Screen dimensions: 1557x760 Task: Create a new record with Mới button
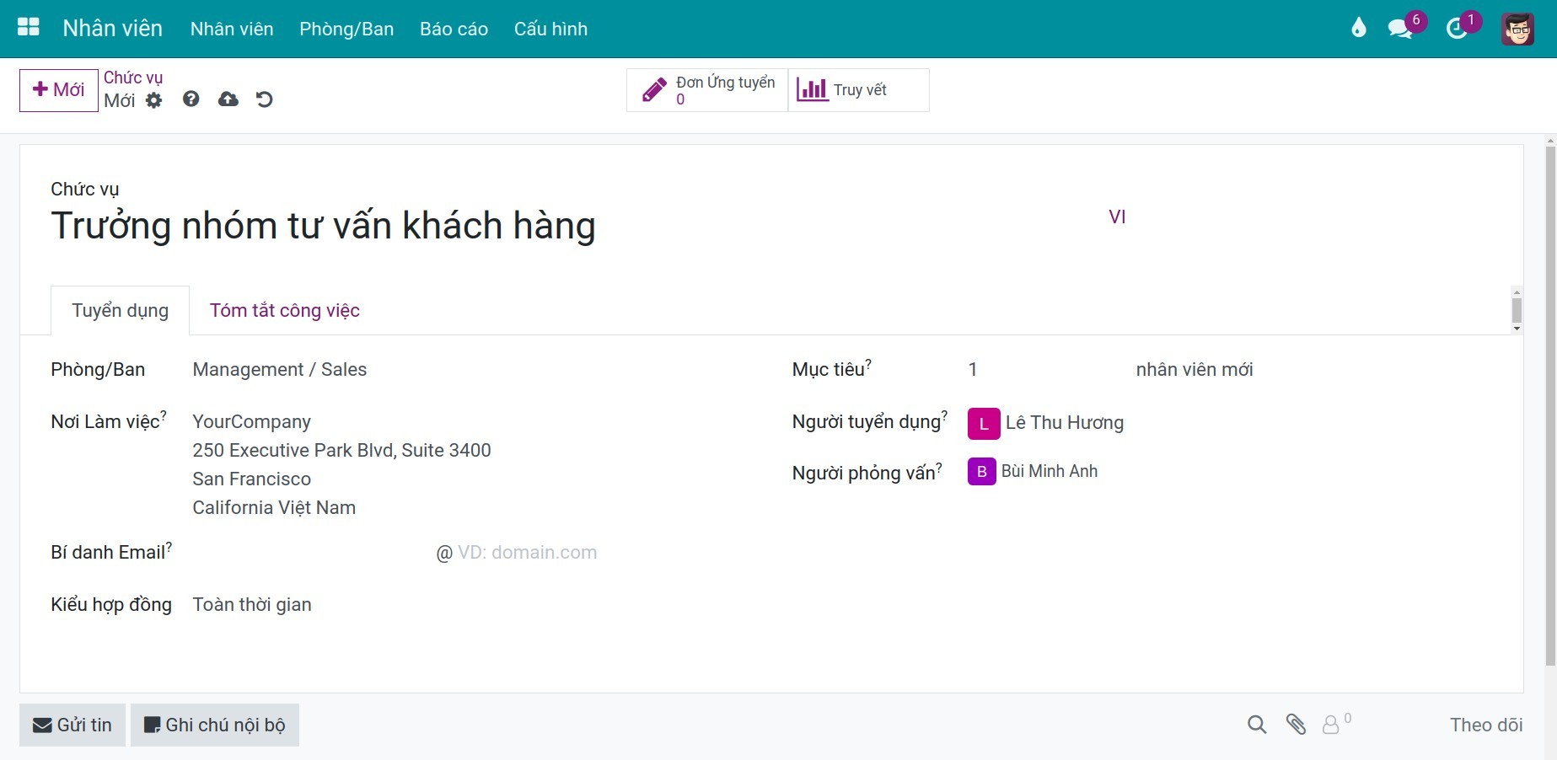coord(59,90)
